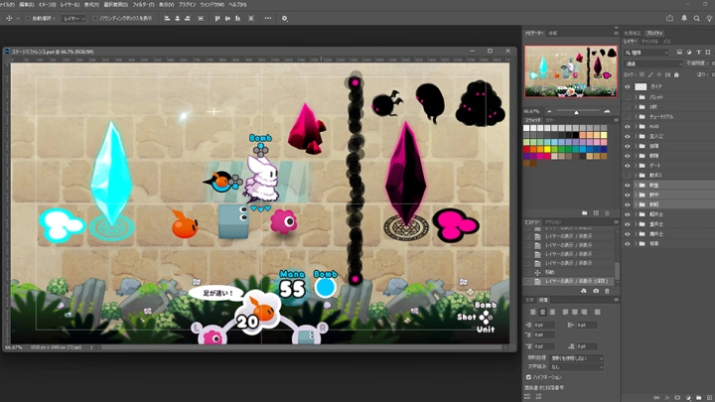
Task: Hide the ゲート layer group eye icon
Action: [x=628, y=166]
